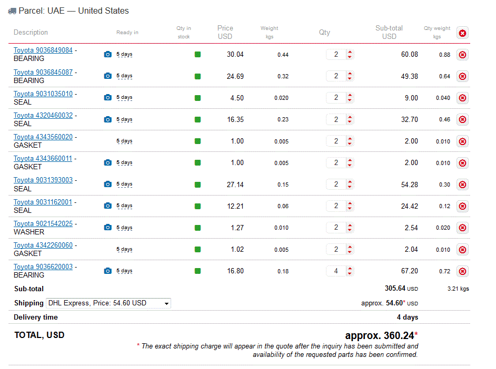Follow the Toyota 9031393003 link
Image resolution: width=496 pixels, height=369 pixels.
tap(43, 180)
